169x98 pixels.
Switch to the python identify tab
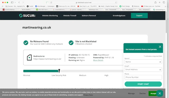(x=76, y=10)
